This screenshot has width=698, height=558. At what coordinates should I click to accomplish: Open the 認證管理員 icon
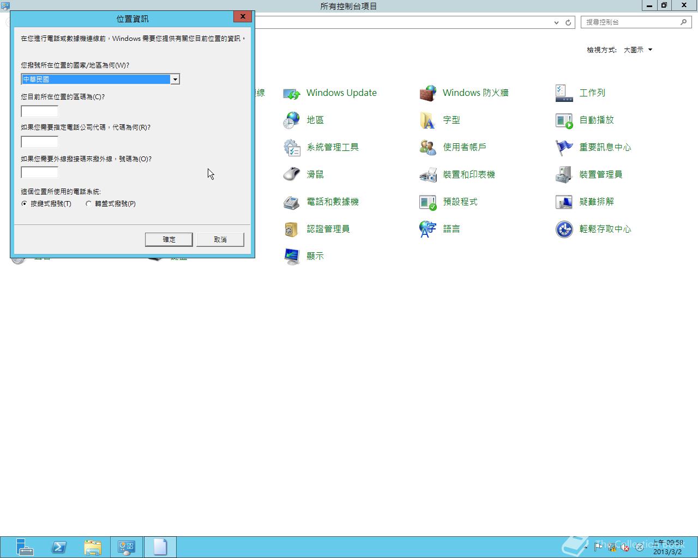pyautogui.click(x=292, y=229)
